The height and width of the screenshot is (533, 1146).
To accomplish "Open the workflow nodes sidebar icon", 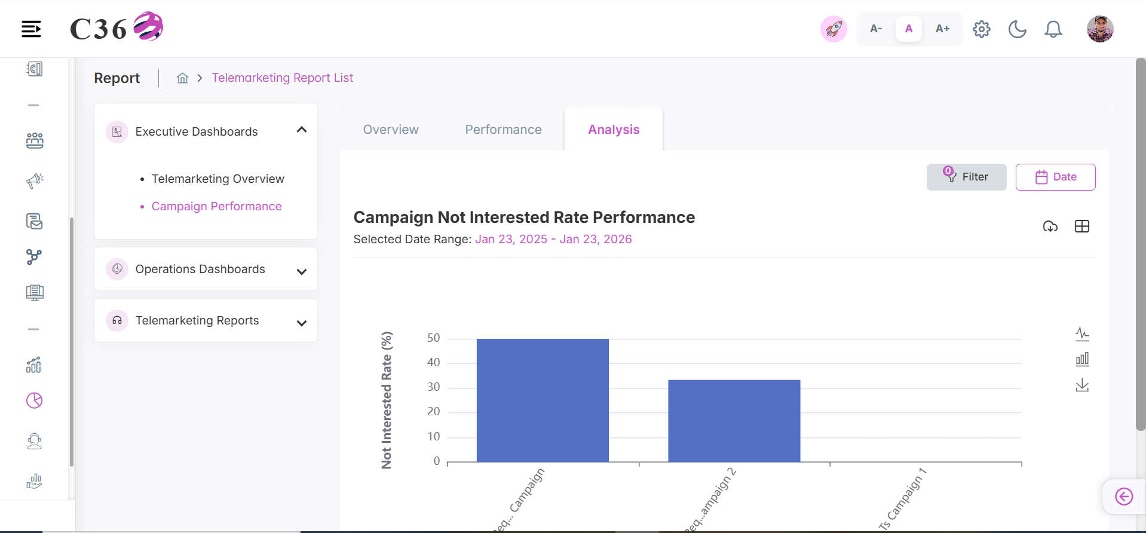I will [x=35, y=257].
